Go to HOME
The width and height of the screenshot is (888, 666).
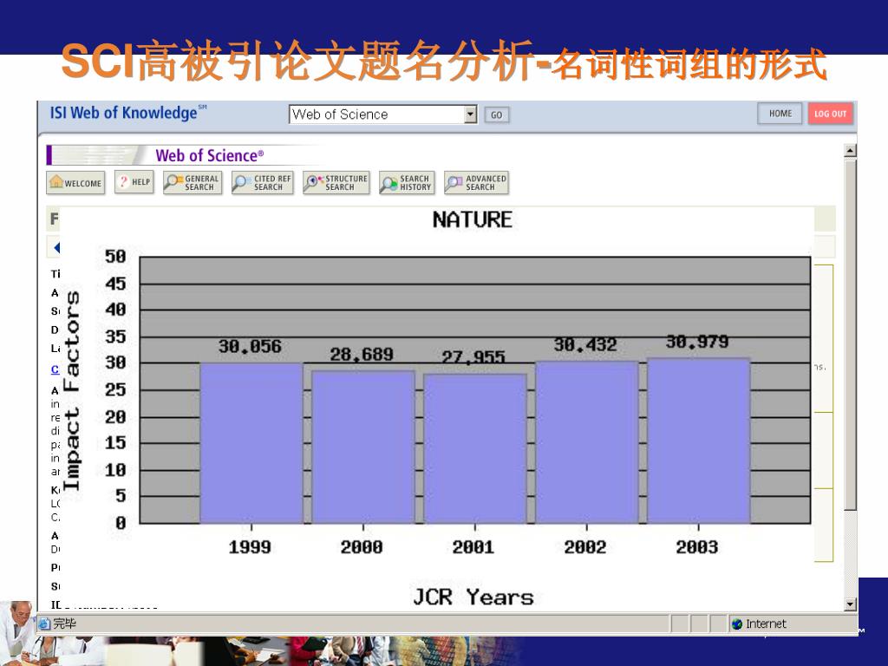click(780, 114)
